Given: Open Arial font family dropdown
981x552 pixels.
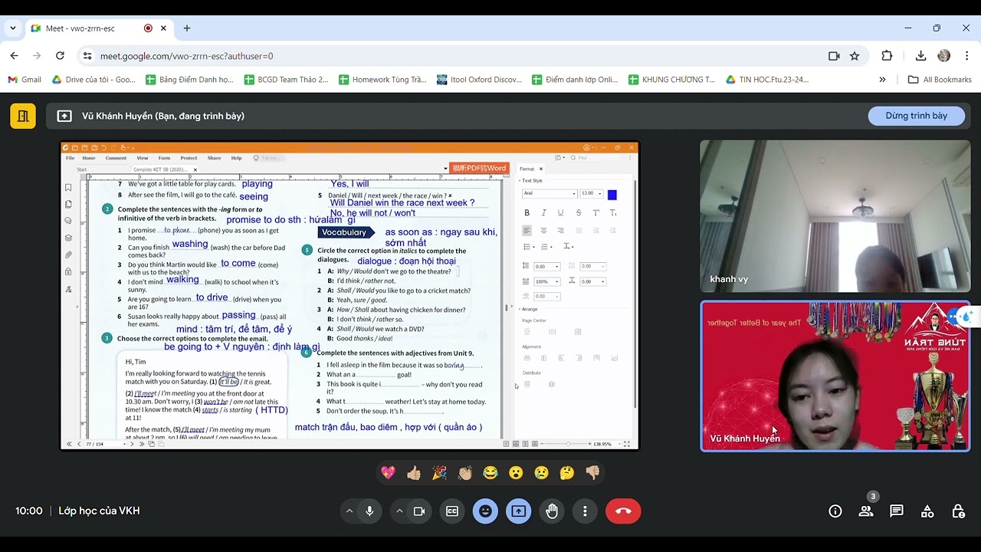Looking at the screenshot, I should click(x=549, y=194).
